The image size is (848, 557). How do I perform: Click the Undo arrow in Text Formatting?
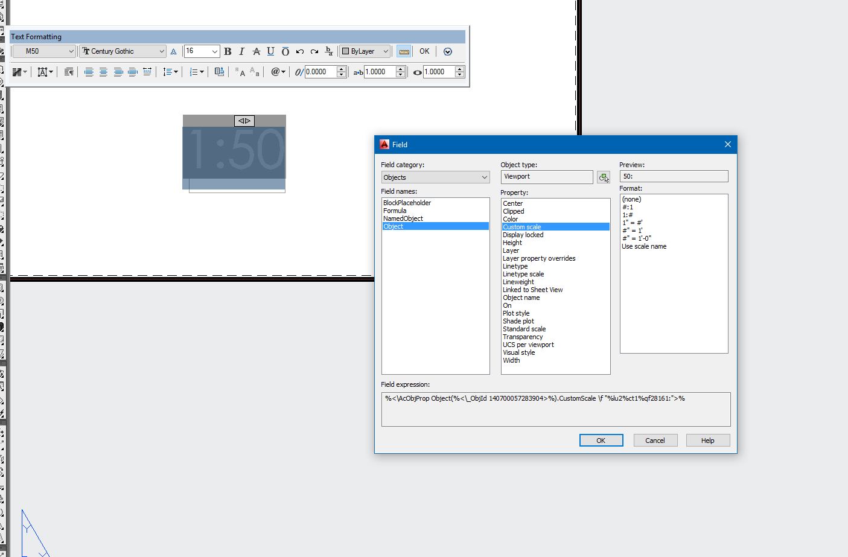(x=300, y=51)
